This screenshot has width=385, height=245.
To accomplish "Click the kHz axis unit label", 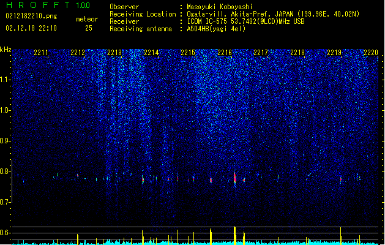I will click(6, 50).
